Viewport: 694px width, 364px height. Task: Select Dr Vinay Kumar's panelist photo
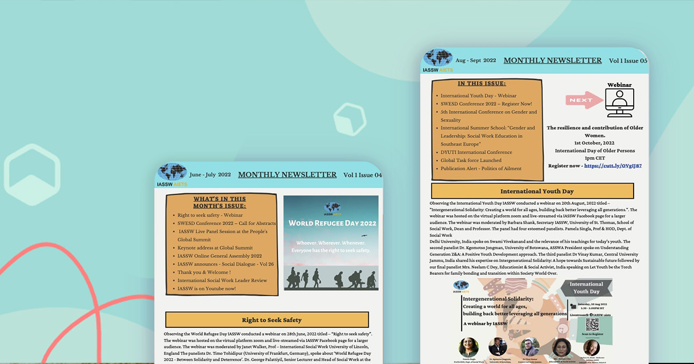pos(529,347)
